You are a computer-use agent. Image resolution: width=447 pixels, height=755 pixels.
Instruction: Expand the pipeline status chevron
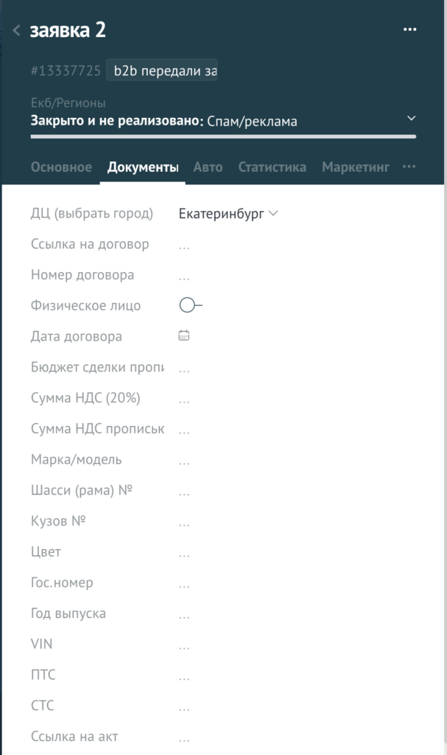pos(411,119)
